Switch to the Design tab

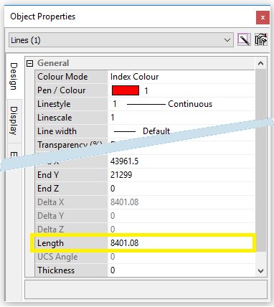coord(14,77)
